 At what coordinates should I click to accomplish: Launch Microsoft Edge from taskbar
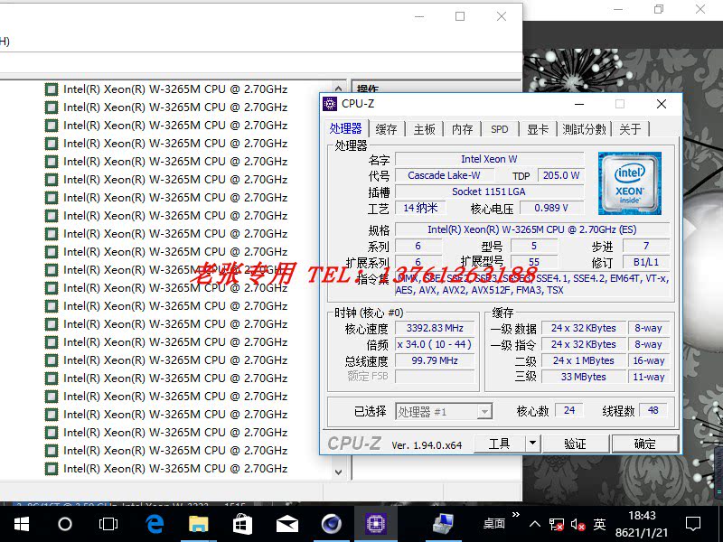pos(155,524)
